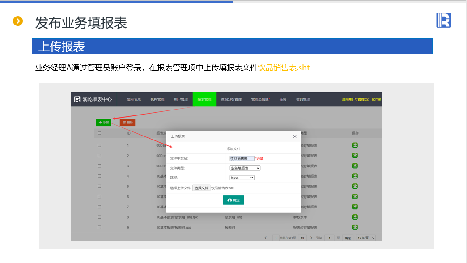The height and width of the screenshot is (263, 467).
Task: Go to previous page with left chevron
Action: coord(266,238)
